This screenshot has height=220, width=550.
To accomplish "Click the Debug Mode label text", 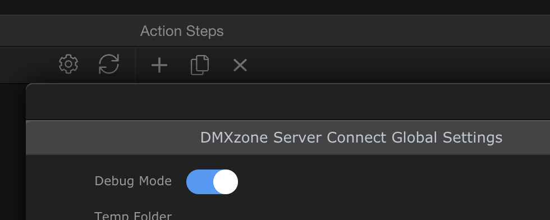I will click(133, 181).
